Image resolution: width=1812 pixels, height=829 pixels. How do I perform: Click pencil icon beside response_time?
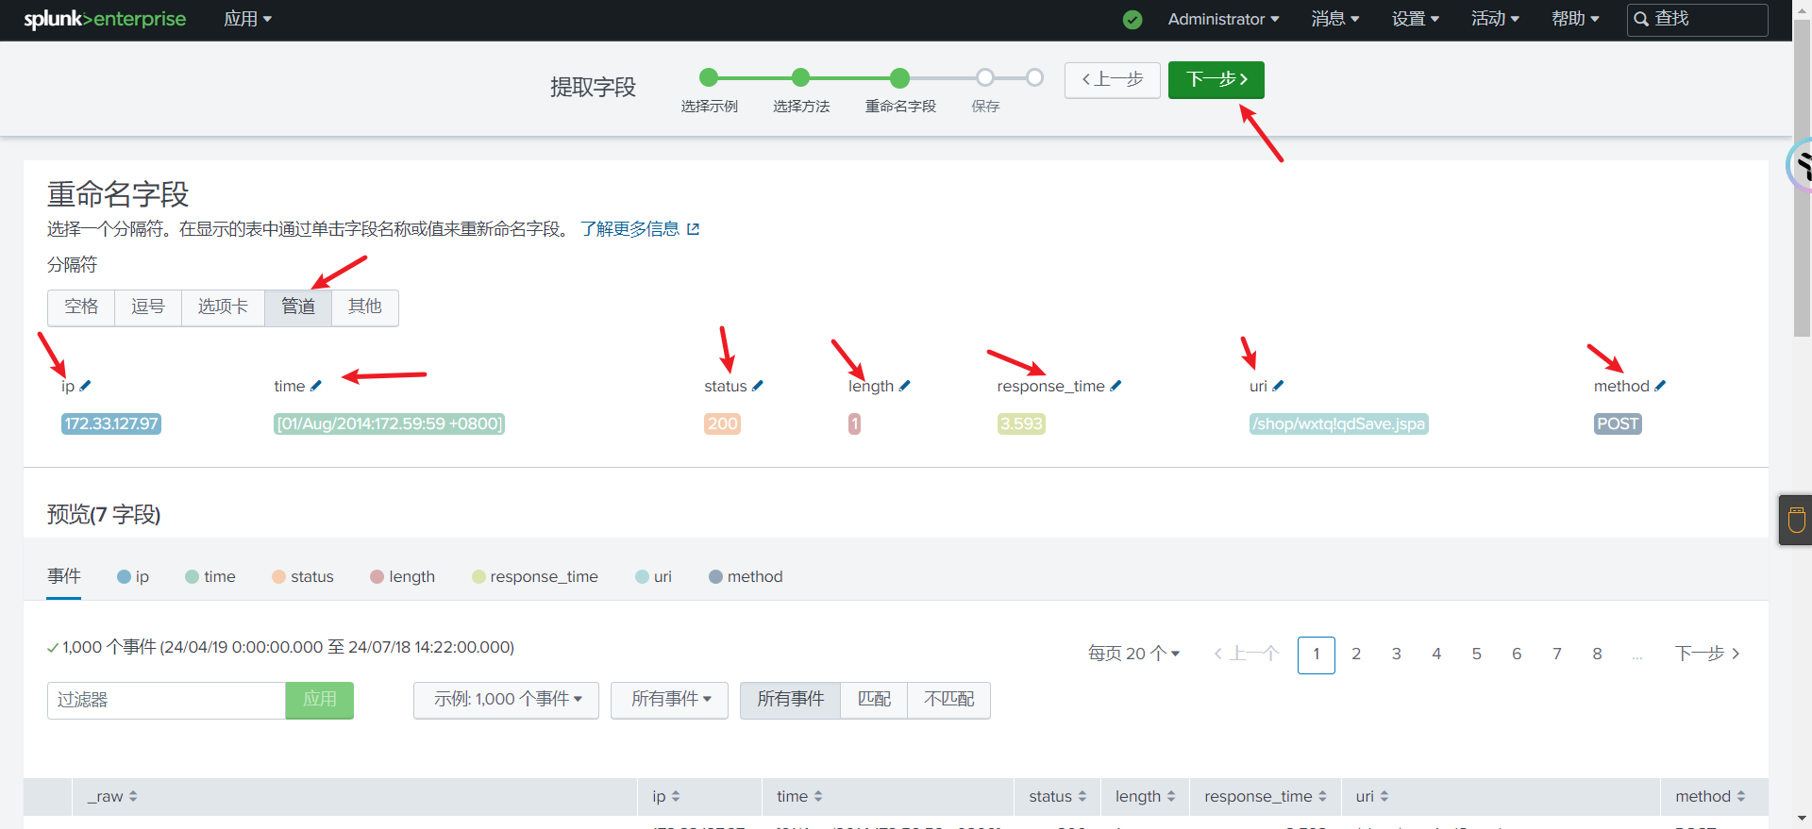coord(1116,386)
